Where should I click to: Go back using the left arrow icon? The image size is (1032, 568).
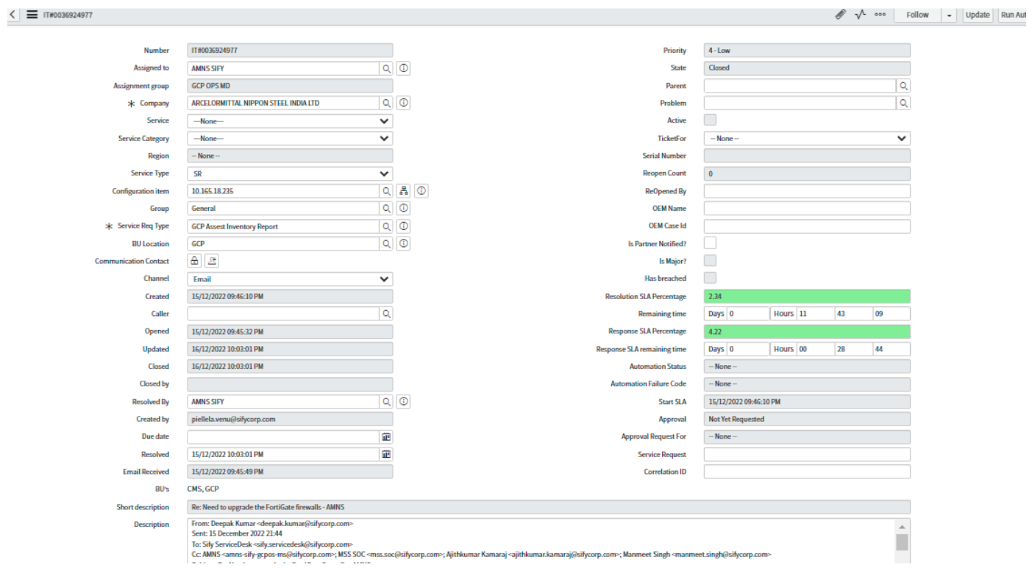tap(14, 15)
